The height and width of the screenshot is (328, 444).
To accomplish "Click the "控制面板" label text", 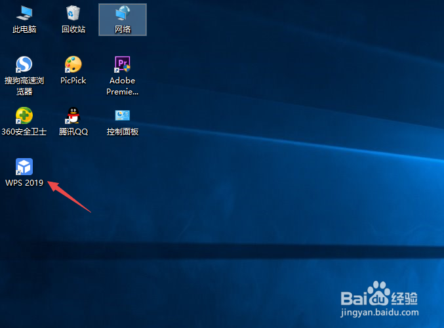I will pos(123,132).
